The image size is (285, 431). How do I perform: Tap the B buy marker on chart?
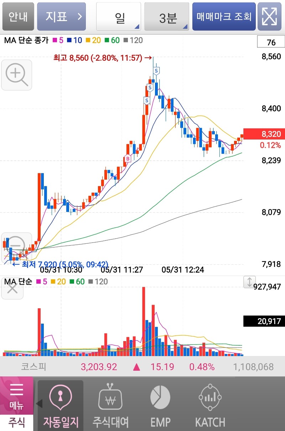pos(128,159)
